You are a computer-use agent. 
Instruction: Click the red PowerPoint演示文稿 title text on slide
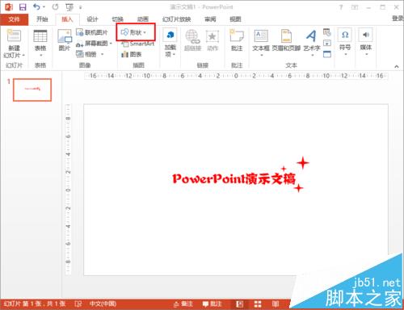234,178
